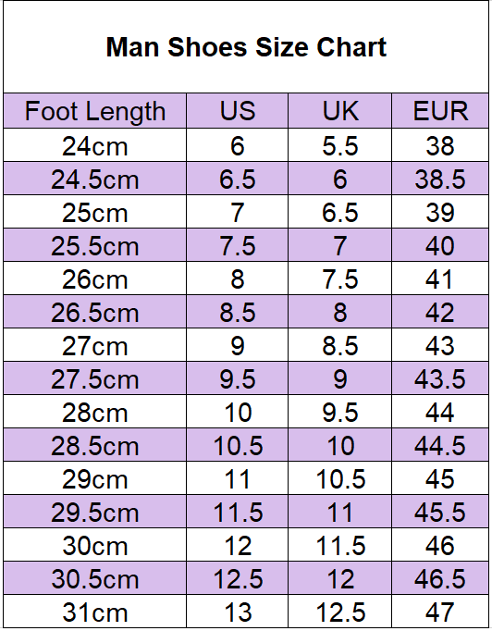Select the US column header
Viewport: 492px width, 631px height.
click(238, 111)
